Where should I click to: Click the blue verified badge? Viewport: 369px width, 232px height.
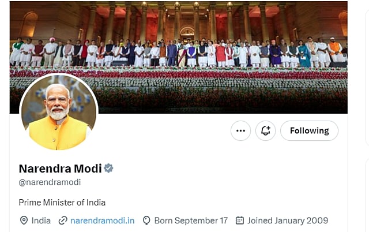tap(108, 168)
